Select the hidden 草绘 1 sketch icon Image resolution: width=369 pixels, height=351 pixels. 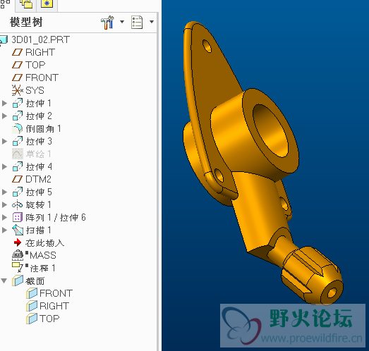tap(18, 154)
